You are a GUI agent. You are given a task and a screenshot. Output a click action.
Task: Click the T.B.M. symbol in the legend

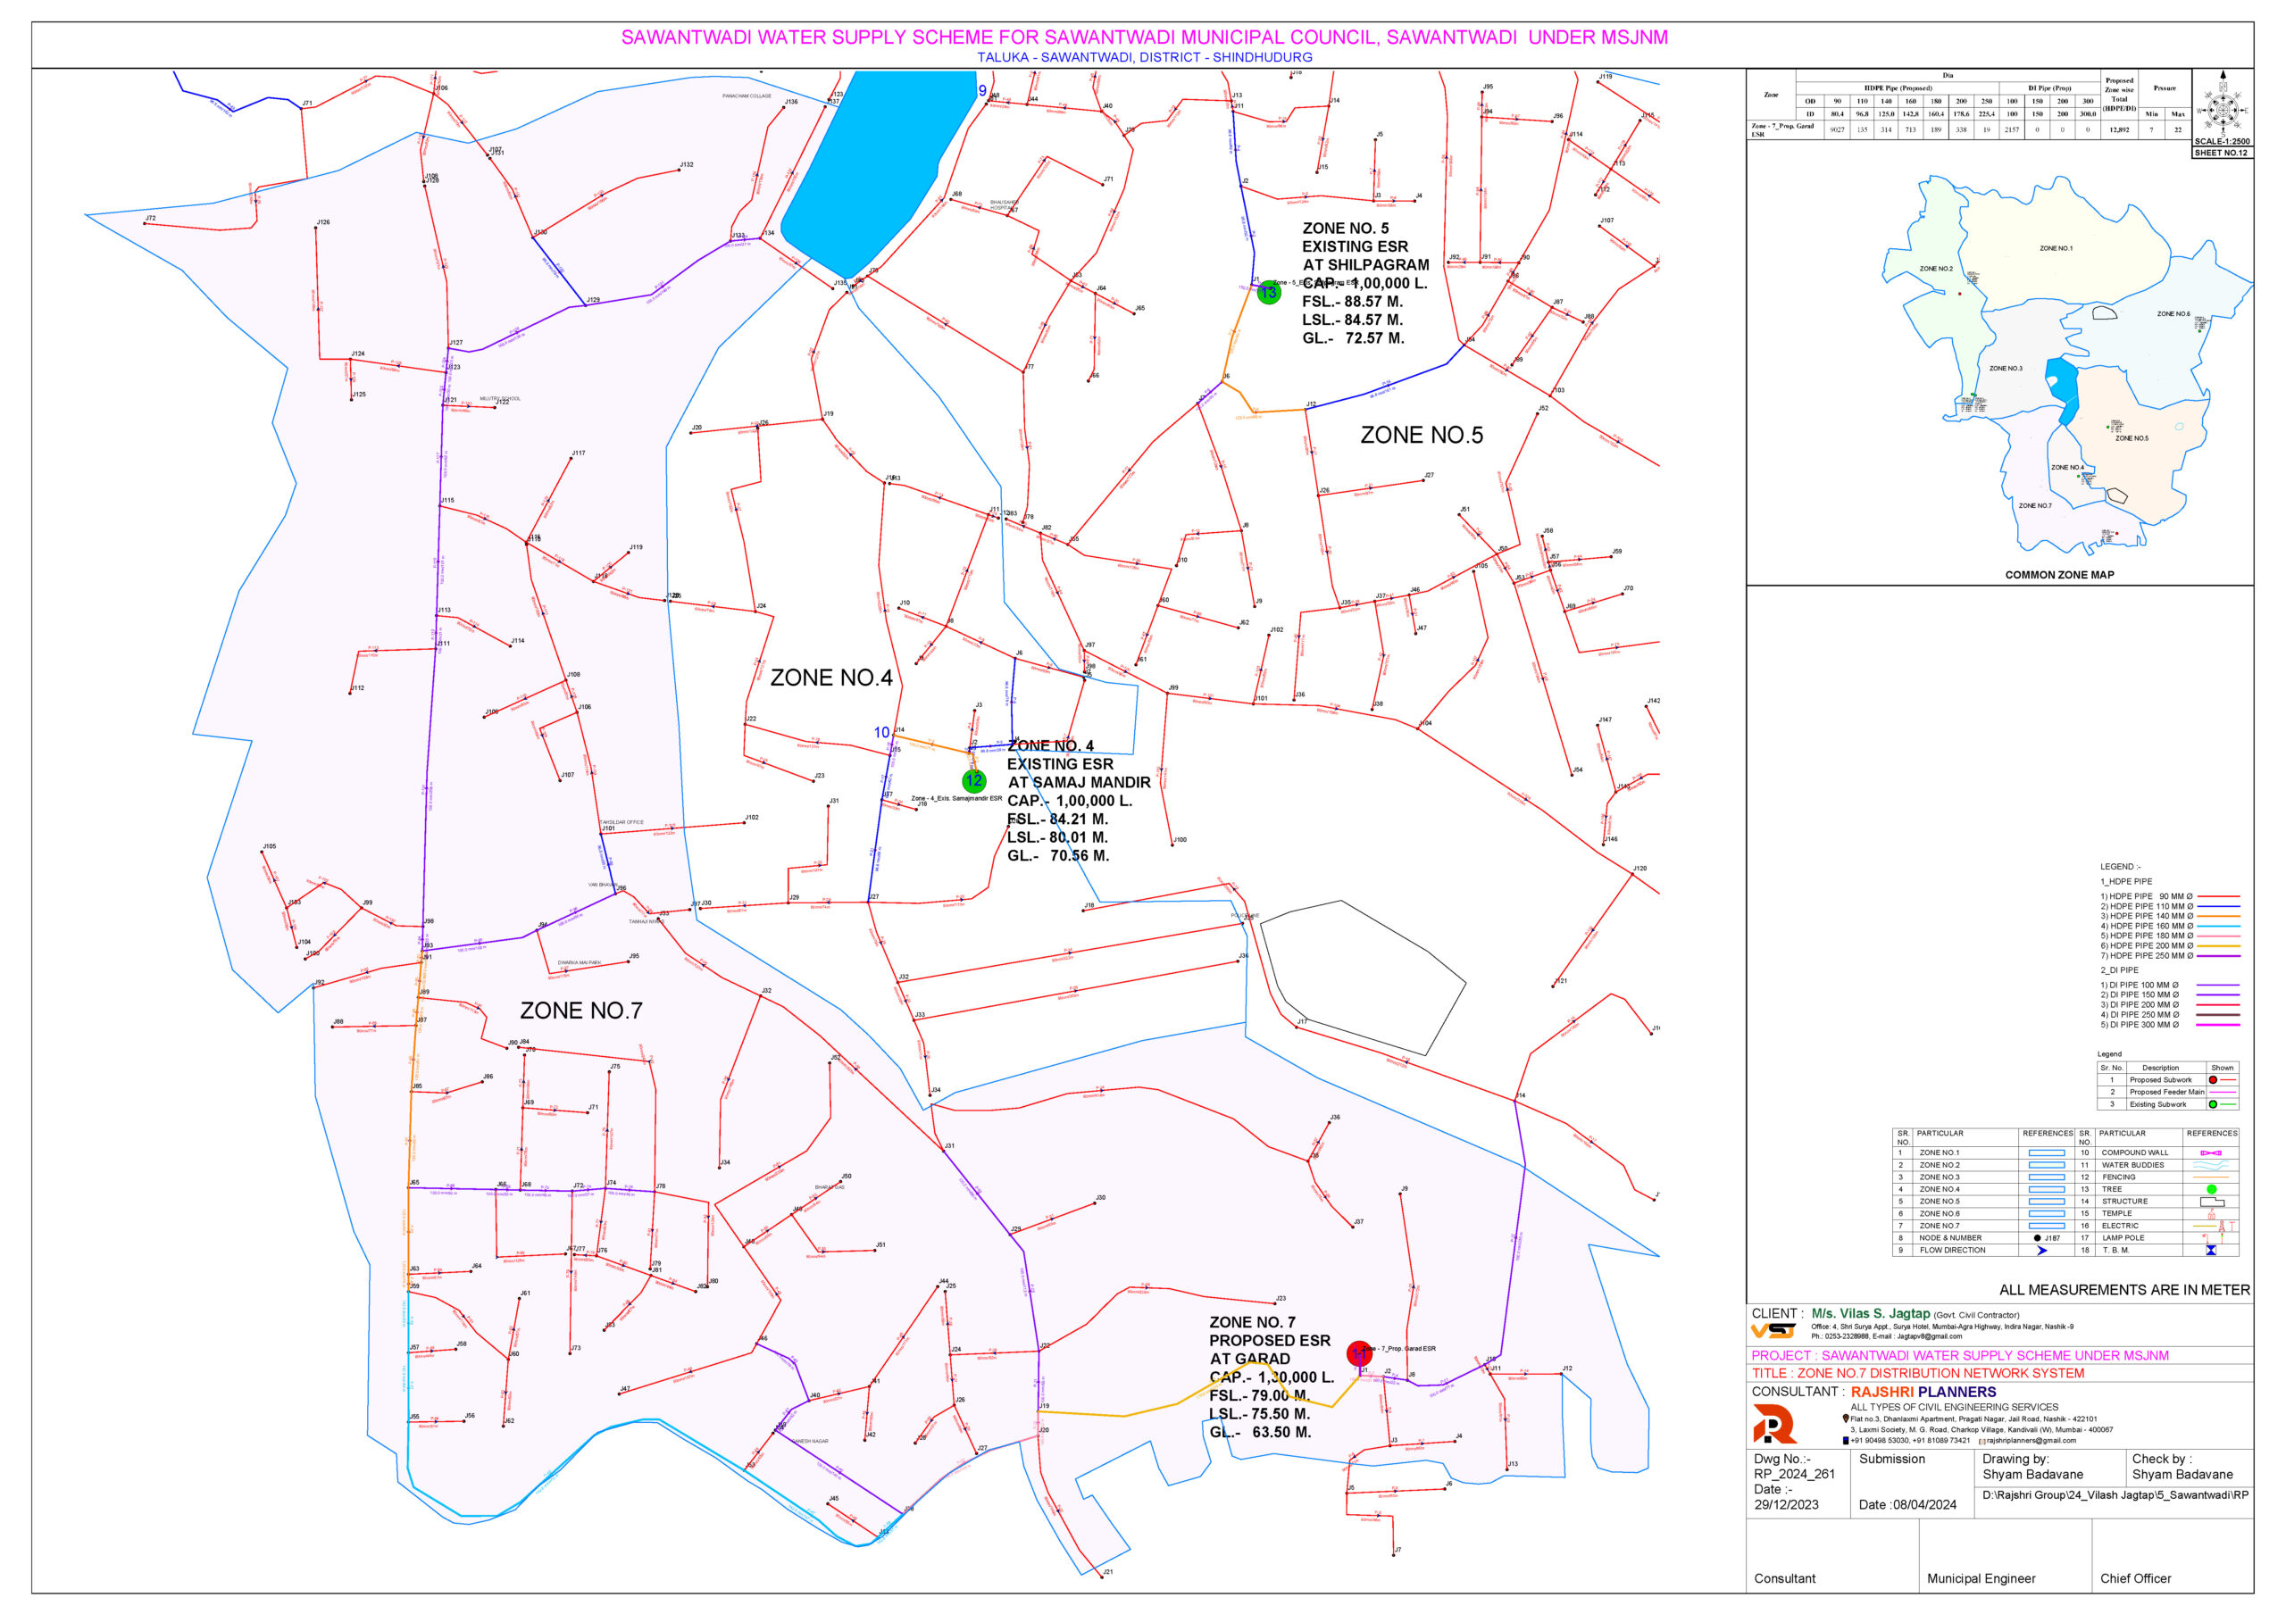[x=2210, y=1251]
